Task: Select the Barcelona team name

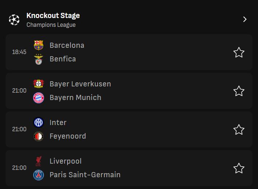Action: (x=67, y=45)
